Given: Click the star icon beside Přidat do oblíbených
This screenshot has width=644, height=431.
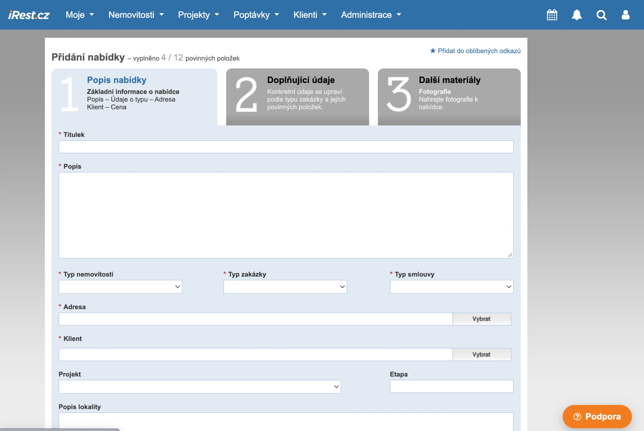Looking at the screenshot, I should [433, 51].
